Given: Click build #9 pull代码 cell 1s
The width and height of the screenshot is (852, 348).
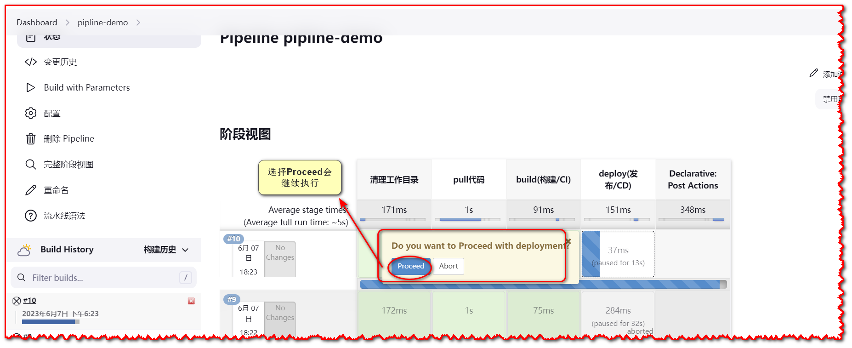Looking at the screenshot, I should click(469, 314).
